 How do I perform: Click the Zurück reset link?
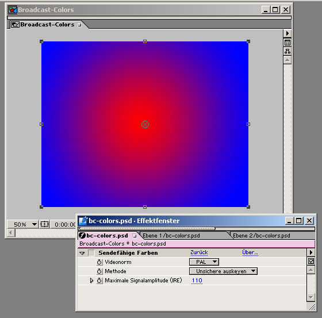pyautogui.click(x=199, y=252)
